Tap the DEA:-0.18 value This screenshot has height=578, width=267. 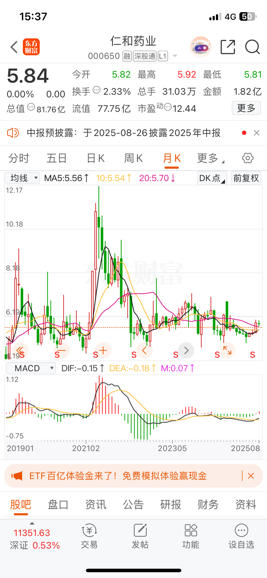point(133,368)
